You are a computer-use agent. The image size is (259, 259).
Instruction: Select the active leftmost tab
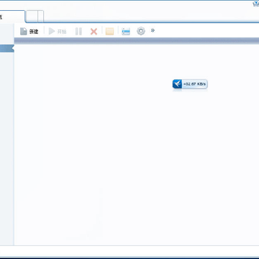(x=12, y=17)
